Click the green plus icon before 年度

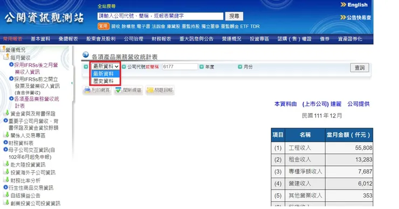202,67
